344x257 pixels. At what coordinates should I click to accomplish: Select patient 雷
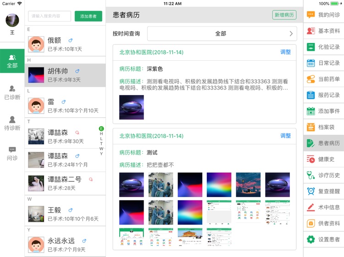tap(65, 106)
